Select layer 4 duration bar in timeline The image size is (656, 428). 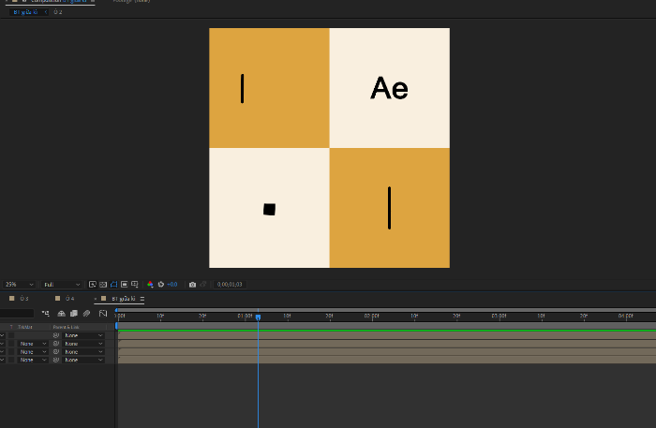[x=387, y=360]
